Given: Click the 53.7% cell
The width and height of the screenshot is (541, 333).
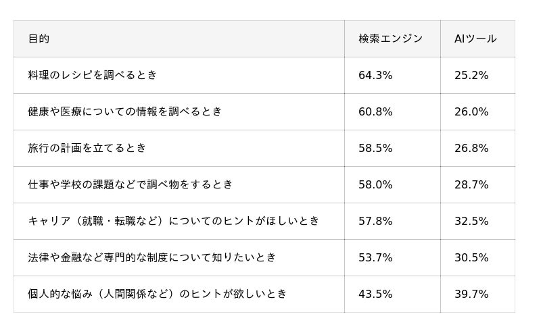Looking at the screenshot, I should [x=375, y=258].
